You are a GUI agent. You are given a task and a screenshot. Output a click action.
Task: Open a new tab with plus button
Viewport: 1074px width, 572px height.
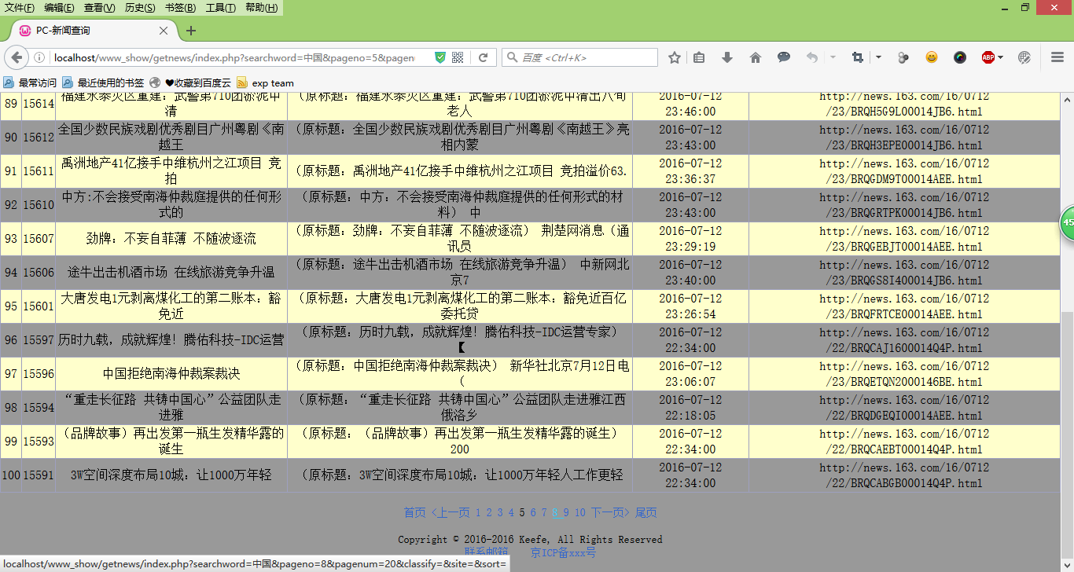click(191, 31)
